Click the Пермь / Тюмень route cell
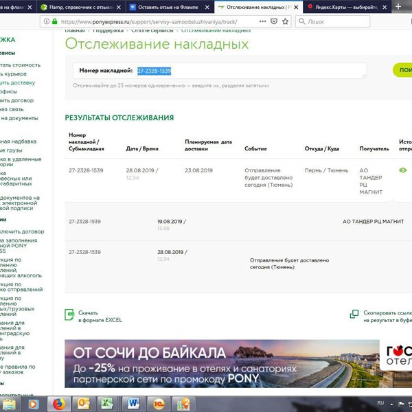Viewport: 412px width, 412px height. (x=326, y=170)
